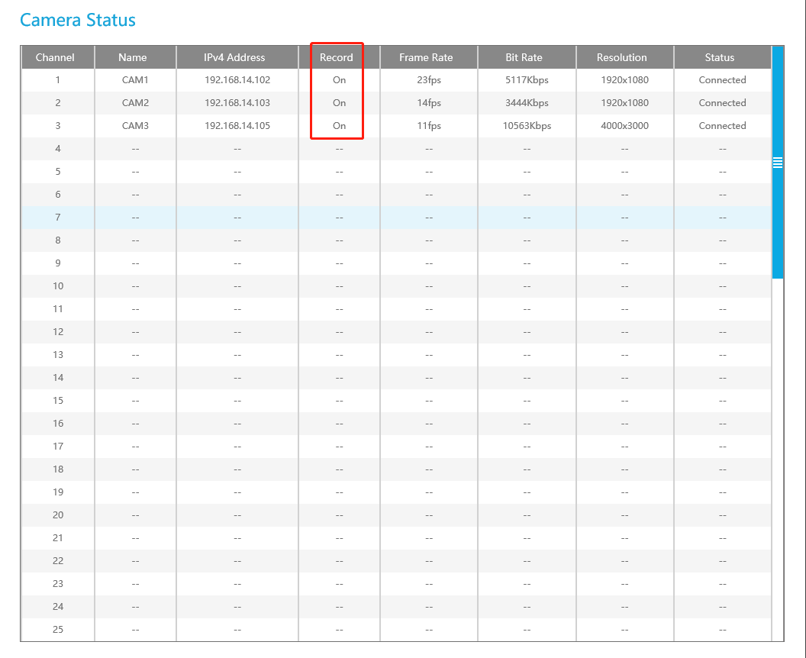This screenshot has height=658, width=806.
Task: Click the 23fps frame rate cell
Action: [x=429, y=79]
